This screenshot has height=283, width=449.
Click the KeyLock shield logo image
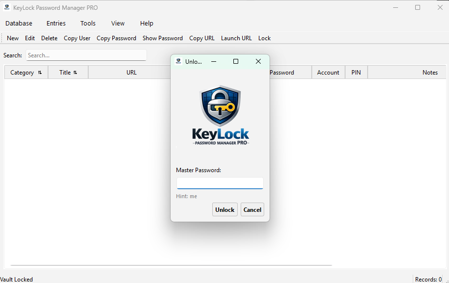pyautogui.click(x=220, y=106)
